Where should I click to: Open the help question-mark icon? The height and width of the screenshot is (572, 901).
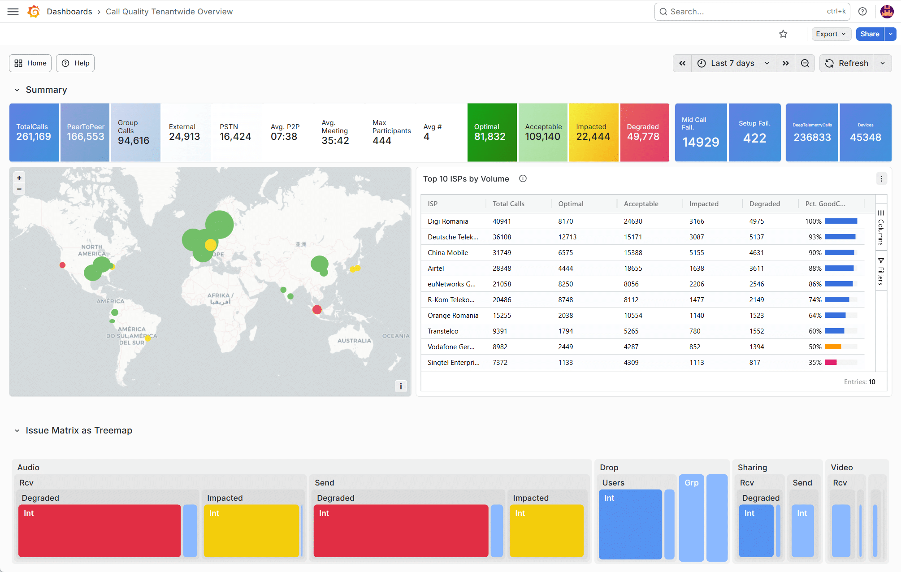click(862, 12)
